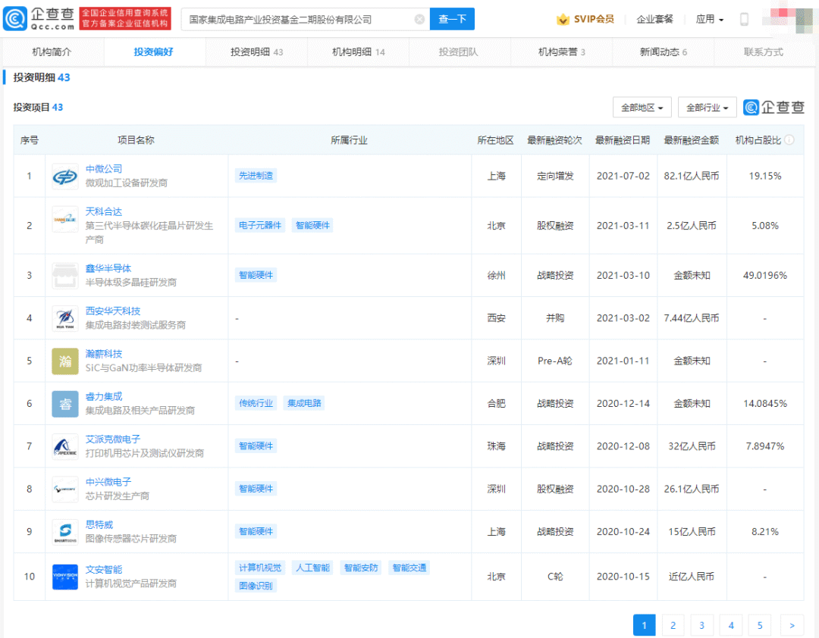Switch to 投资明细 43 tab
Screen dimensions: 819x638
point(256,52)
